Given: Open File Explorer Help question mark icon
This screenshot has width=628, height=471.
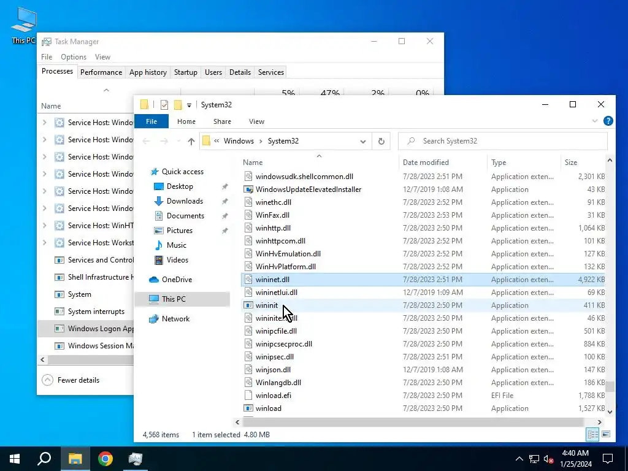Looking at the screenshot, I should 608,121.
